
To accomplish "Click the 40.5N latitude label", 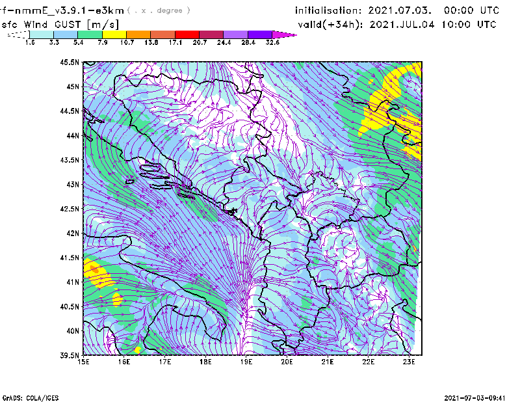I will click(70, 307).
